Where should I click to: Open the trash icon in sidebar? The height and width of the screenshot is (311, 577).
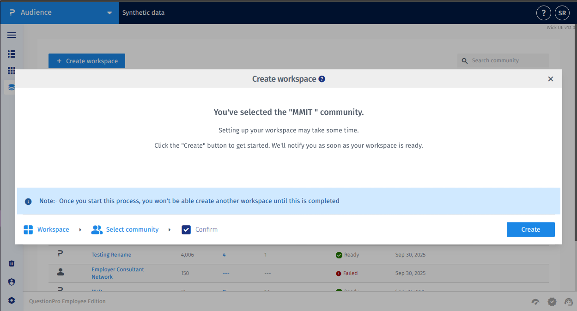[12, 263]
